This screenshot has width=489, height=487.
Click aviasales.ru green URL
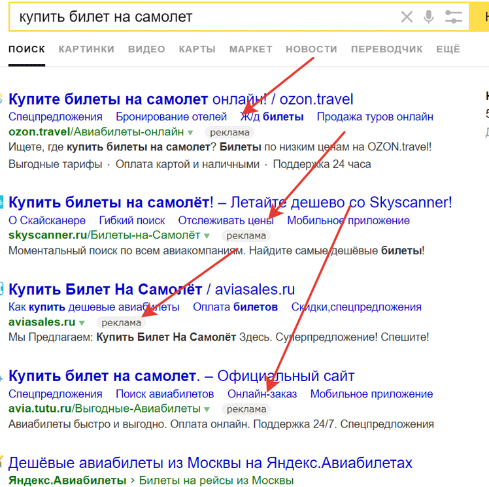click(42, 322)
